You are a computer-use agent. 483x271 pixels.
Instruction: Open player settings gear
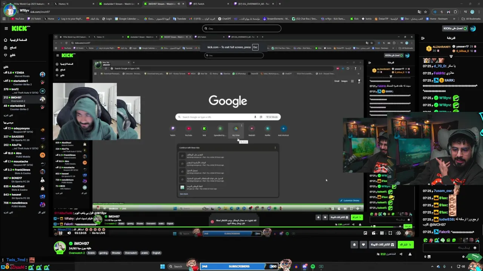point(407,233)
